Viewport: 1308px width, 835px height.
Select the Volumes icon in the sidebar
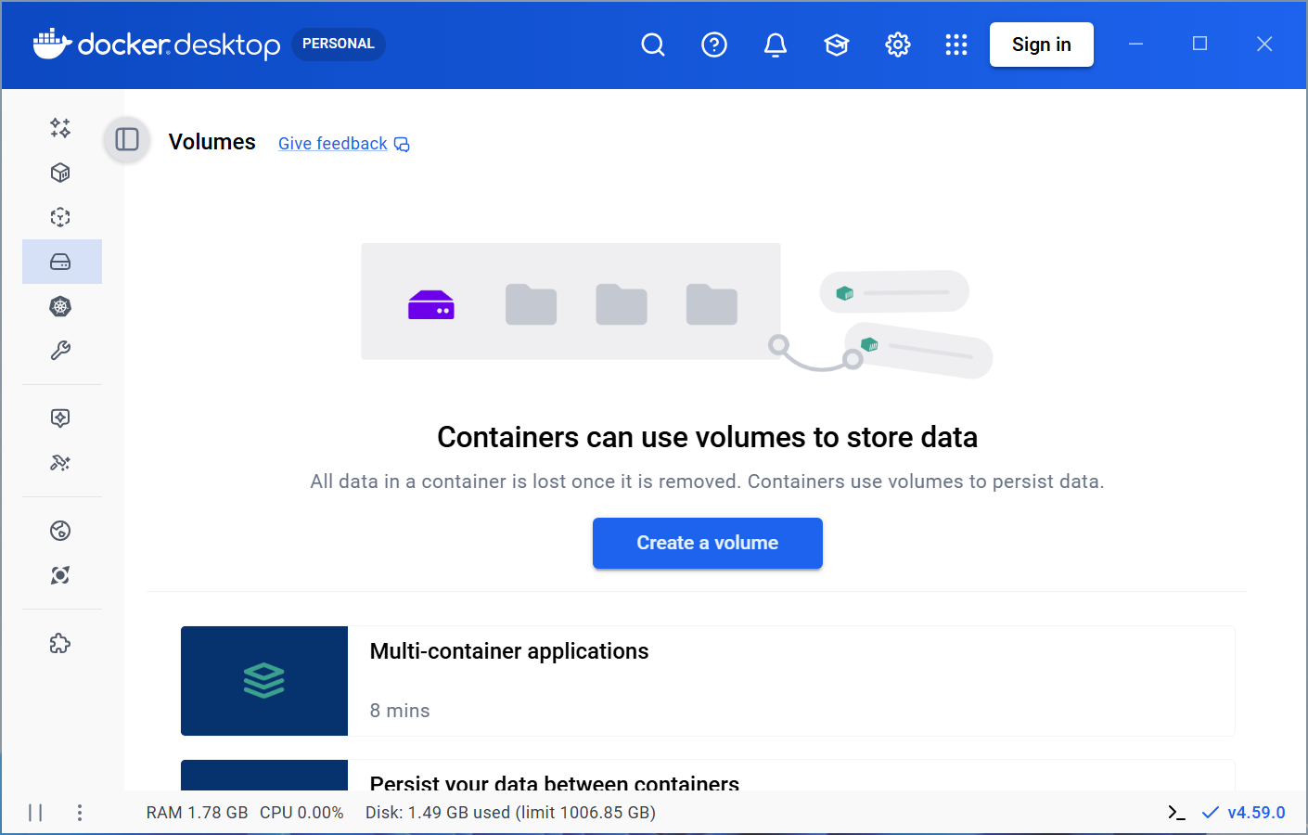pos(60,262)
